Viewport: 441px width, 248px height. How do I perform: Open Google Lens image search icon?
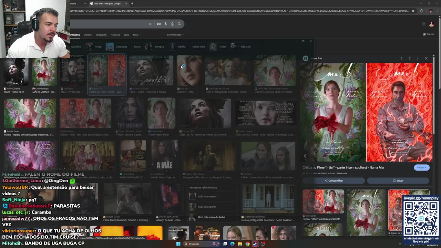[x=173, y=24]
